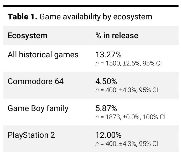Click the "n = 1873, ±0.0%" sample note

(118, 117)
